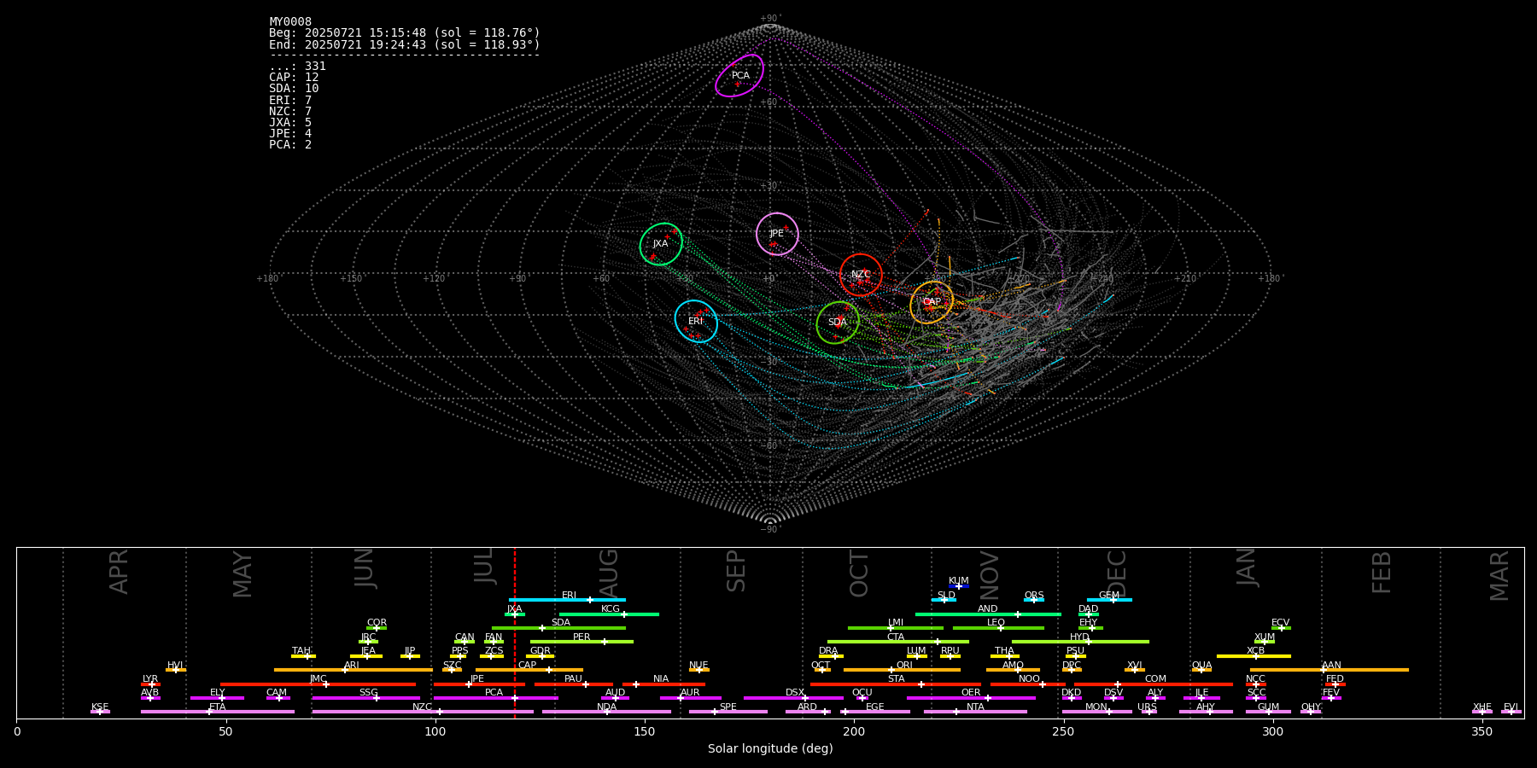Select the LMI shower bar in timeline

coord(896,628)
